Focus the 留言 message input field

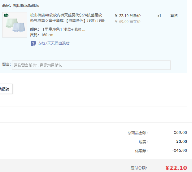(x=91, y=65)
